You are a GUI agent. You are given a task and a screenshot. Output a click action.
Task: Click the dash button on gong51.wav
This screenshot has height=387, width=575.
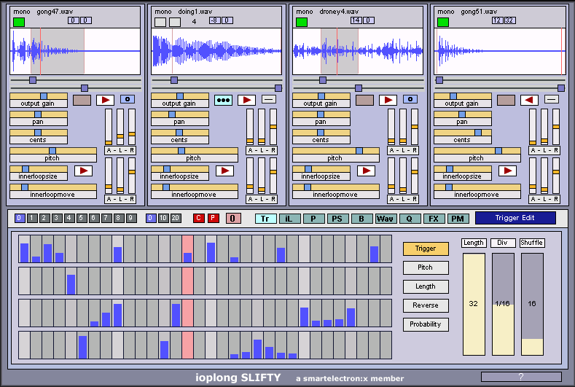(552, 99)
